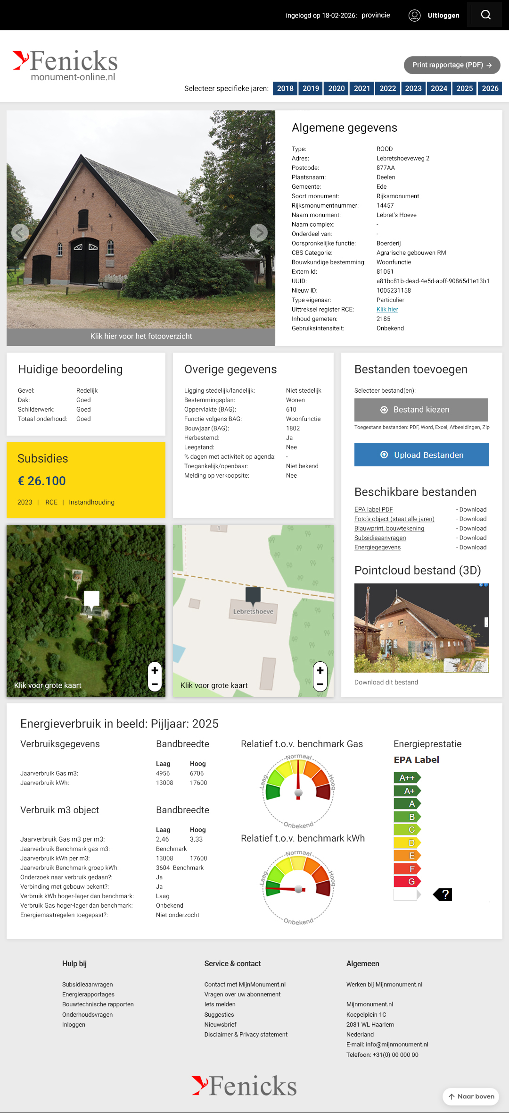Image resolution: width=509 pixels, height=1113 pixels.
Task: Click the EPA label question mark icon
Action: pos(443,894)
